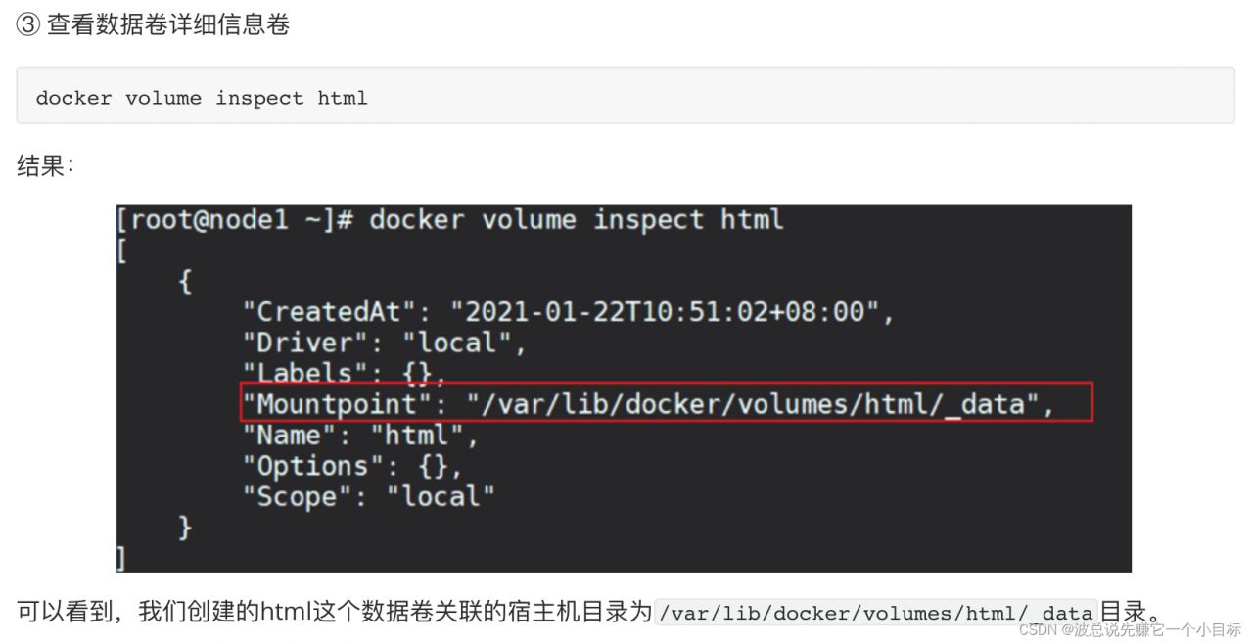Click the closing square bracket in terminal output
The height and width of the screenshot is (644, 1253).
[121, 558]
